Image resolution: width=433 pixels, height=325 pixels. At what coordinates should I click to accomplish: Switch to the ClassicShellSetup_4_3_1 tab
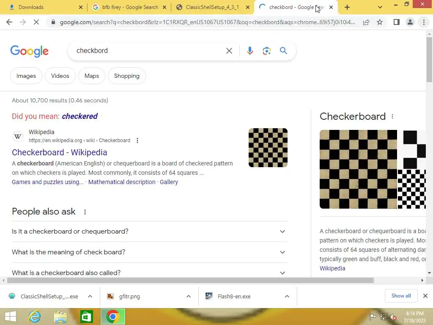(212, 7)
